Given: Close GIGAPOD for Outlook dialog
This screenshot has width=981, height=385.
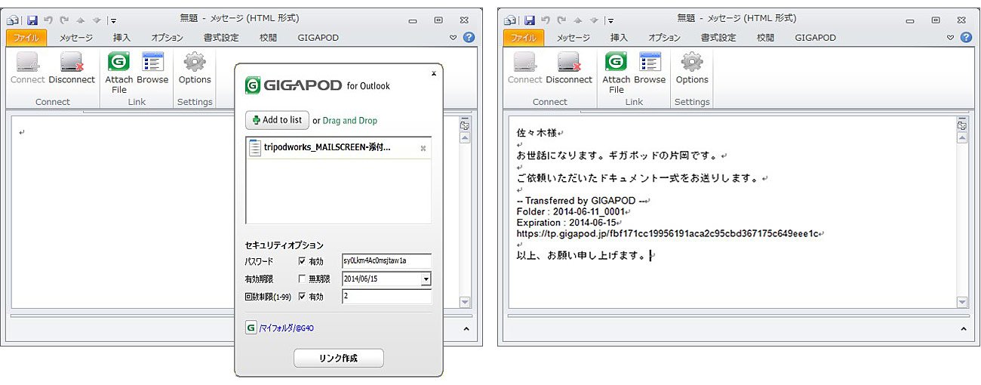Looking at the screenshot, I should click(x=433, y=74).
